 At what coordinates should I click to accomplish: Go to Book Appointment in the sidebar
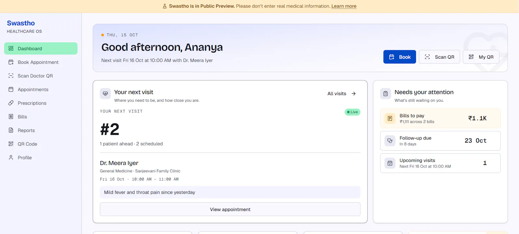click(41, 62)
